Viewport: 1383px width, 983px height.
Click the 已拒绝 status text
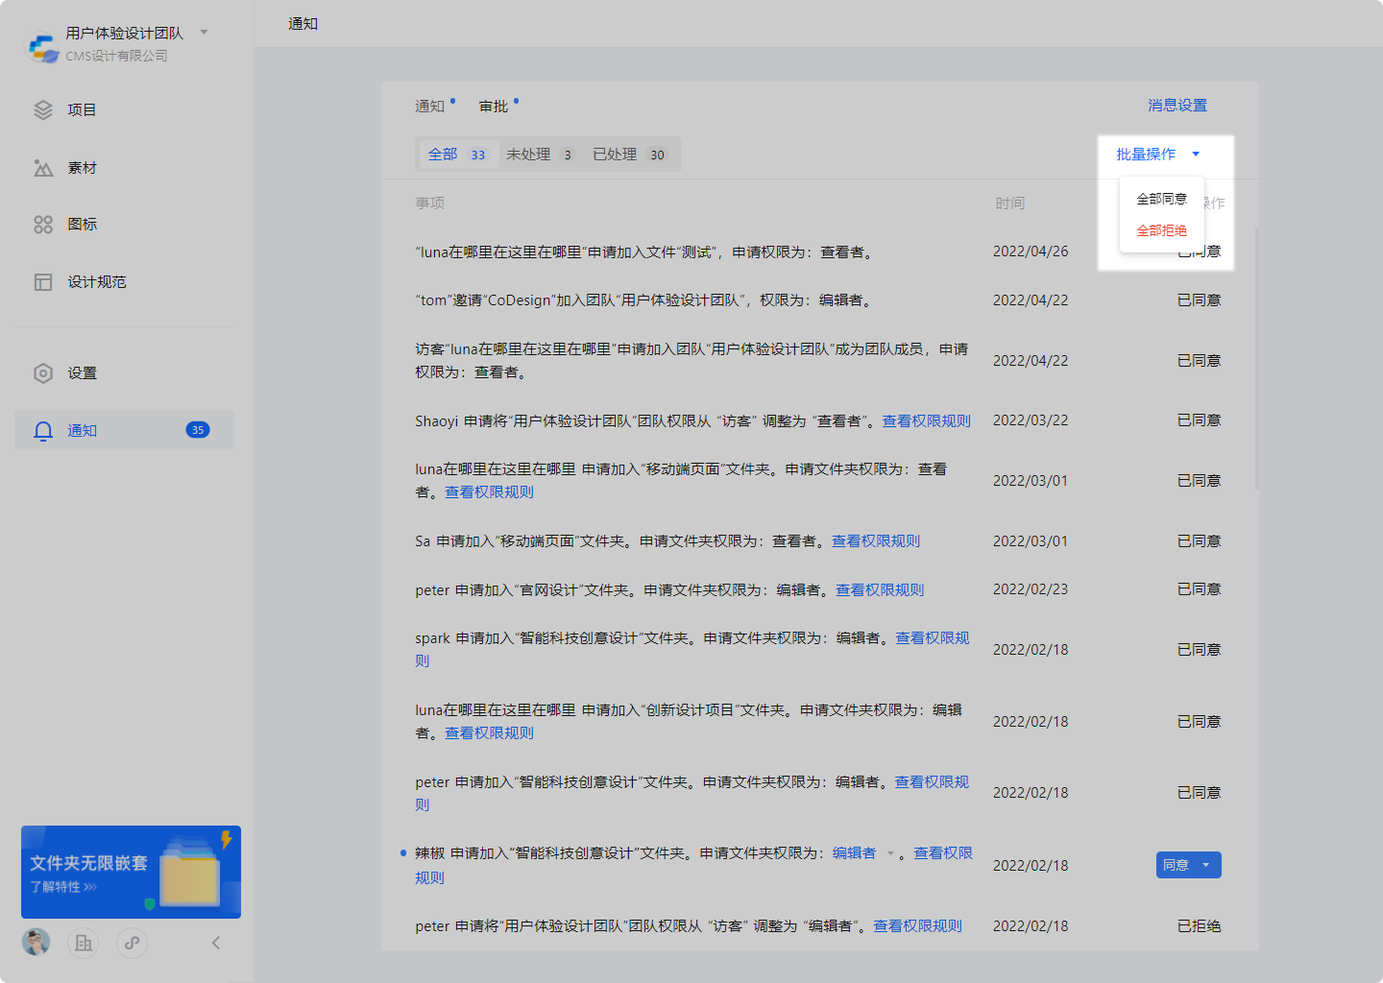click(1199, 926)
